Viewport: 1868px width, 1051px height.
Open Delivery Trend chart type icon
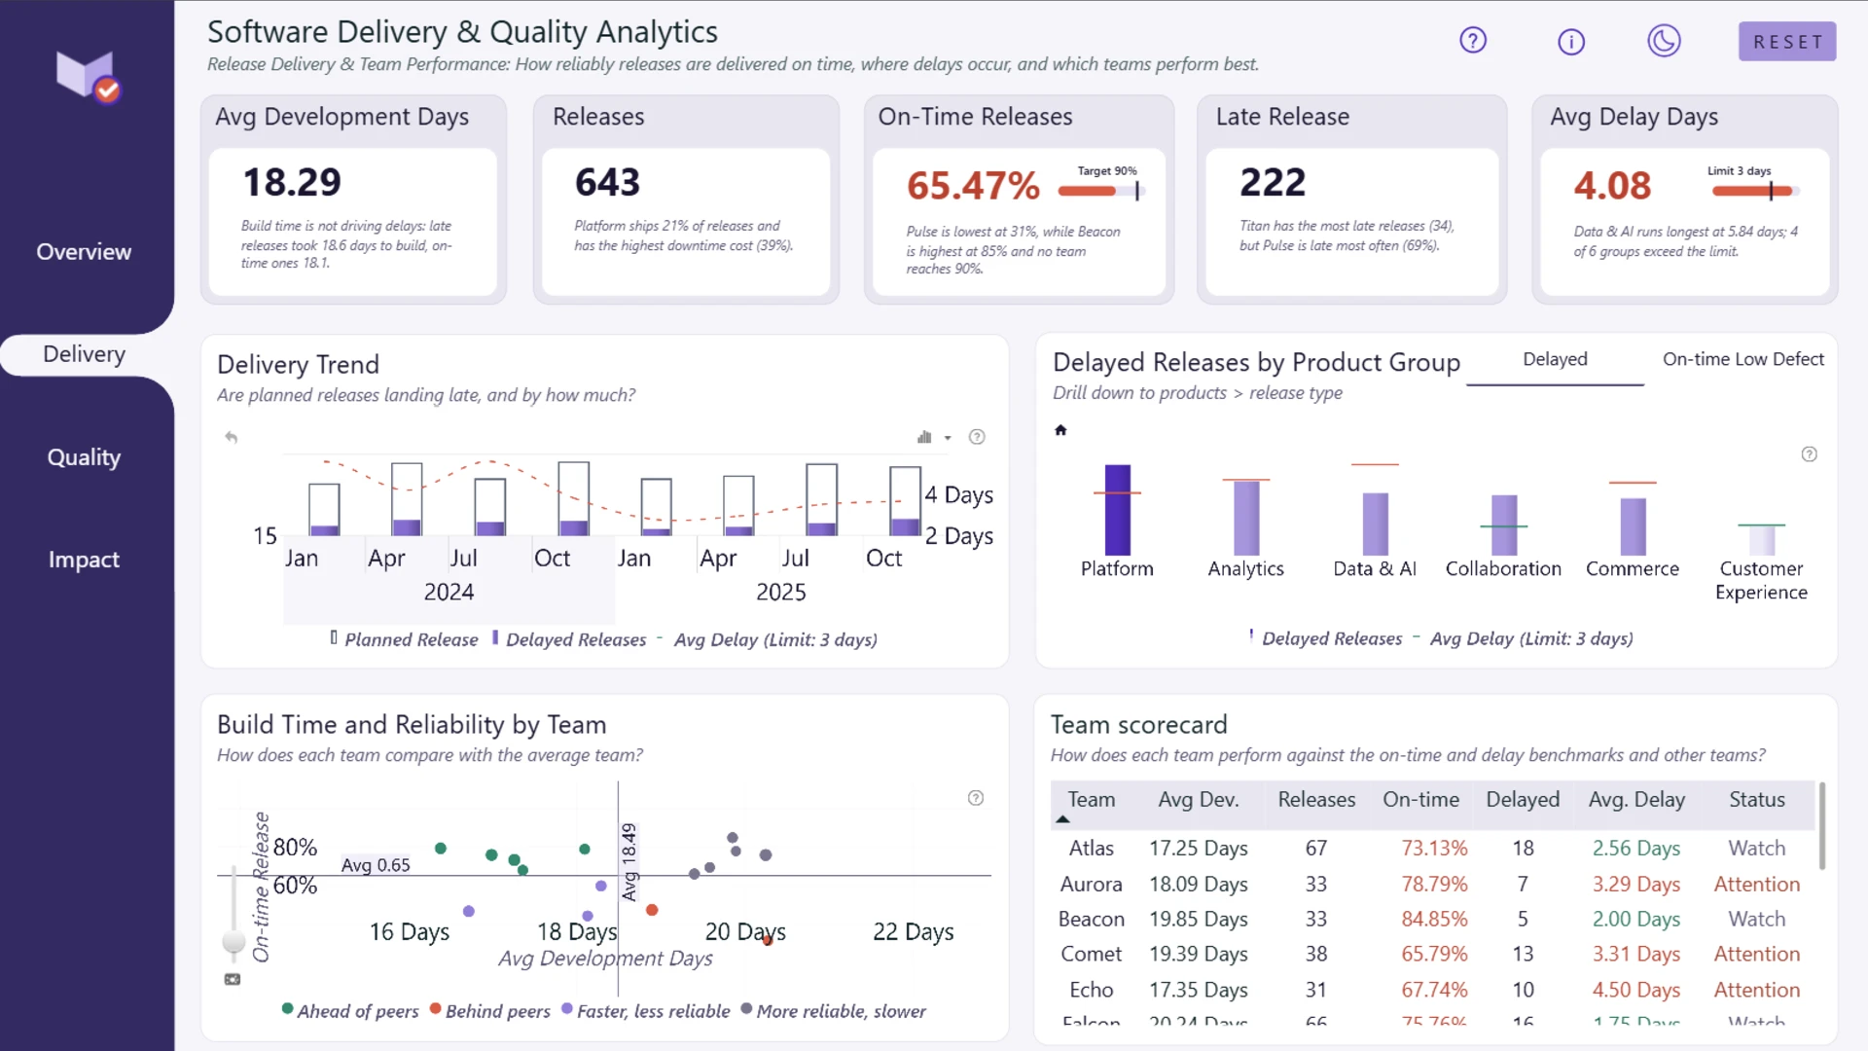click(x=924, y=437)
